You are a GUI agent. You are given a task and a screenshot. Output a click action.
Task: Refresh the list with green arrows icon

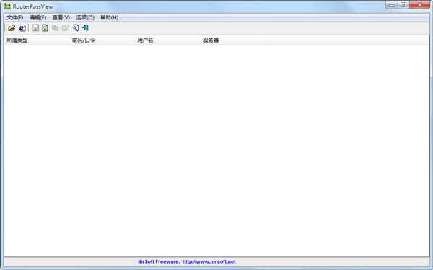[x=45, y=28]
